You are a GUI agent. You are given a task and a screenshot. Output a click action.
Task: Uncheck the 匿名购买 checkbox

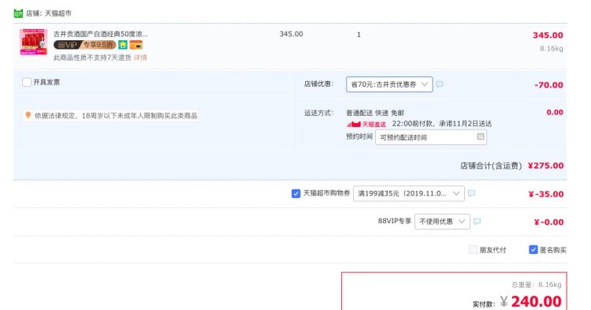pyautogui.click(x=533, y=250)
